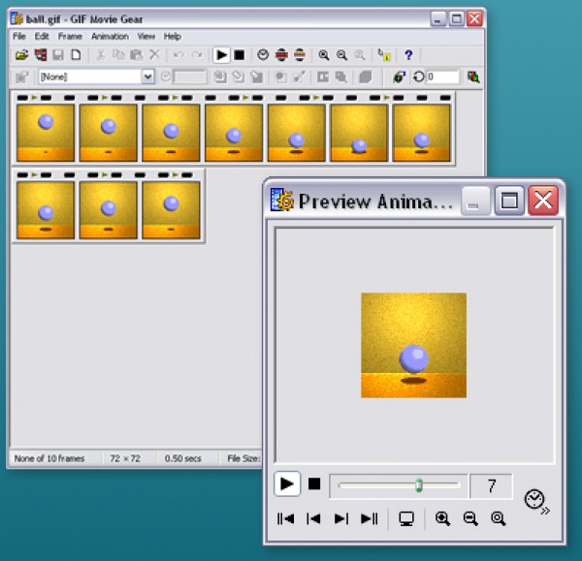Viewport: 582px width, 561px height.
Task: Click zoom in on main toolbar
Action: (x=324, y=56)
